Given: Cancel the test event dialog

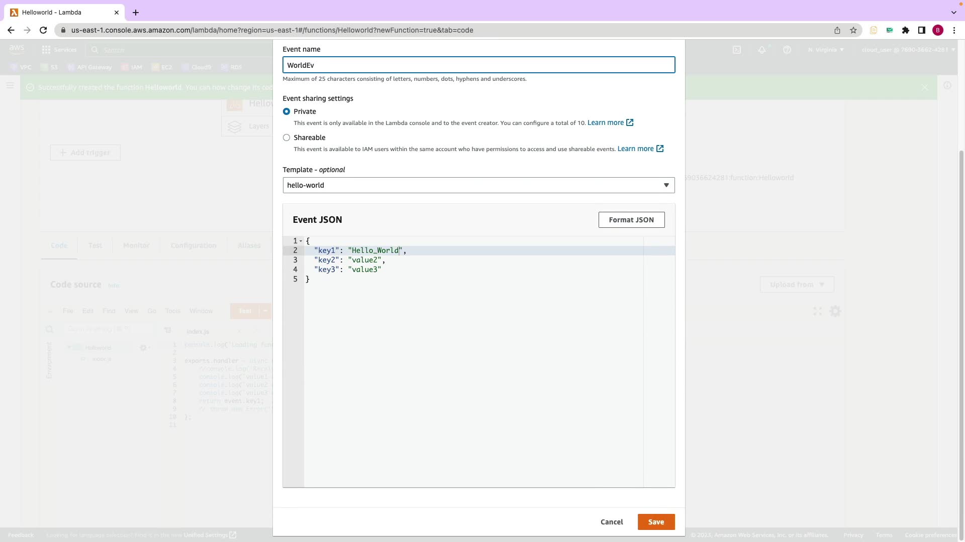Looking at the screenshot, I should tap(612, 522).
